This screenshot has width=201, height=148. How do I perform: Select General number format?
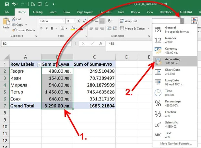[175, 29]
